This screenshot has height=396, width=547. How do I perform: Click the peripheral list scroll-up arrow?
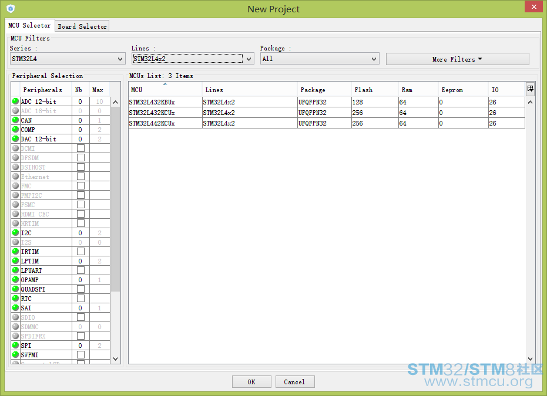click(116, 102)
